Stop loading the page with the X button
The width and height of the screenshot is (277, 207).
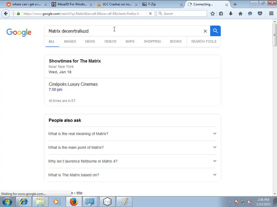pos(150,13)
